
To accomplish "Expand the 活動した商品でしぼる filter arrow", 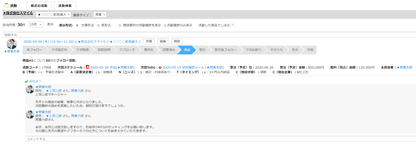I will (x=233, y=25).
